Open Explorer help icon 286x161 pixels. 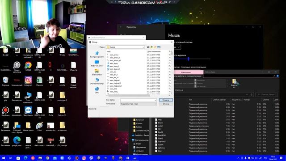coord(278,76)
